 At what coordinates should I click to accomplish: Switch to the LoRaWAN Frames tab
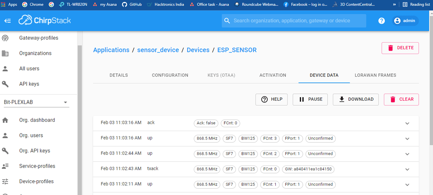click(375, 75)
